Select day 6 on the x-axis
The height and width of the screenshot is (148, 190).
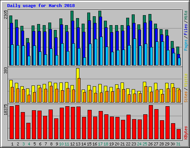tap(40, 144)
